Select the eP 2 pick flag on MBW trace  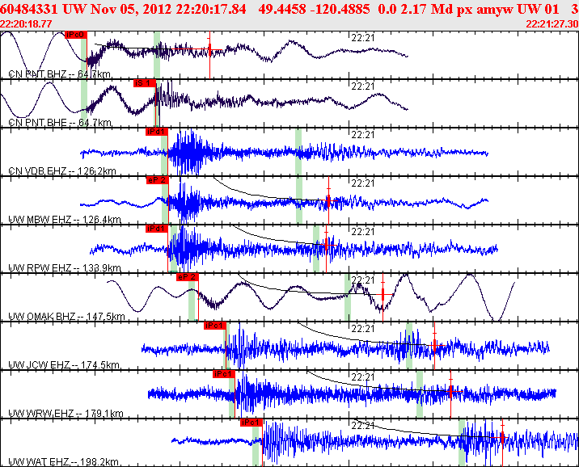[158, 180]
